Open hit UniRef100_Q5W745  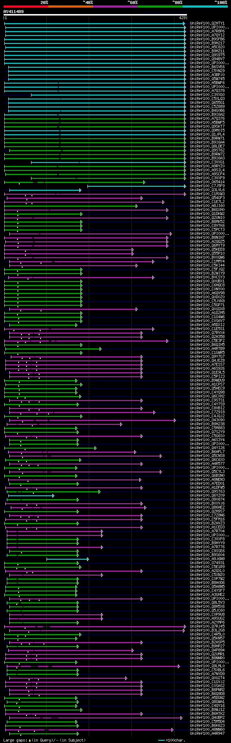[x=207, y=79]
